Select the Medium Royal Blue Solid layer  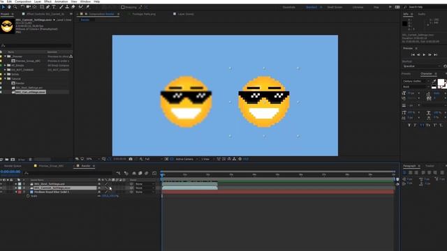click(x=51, y=192)
